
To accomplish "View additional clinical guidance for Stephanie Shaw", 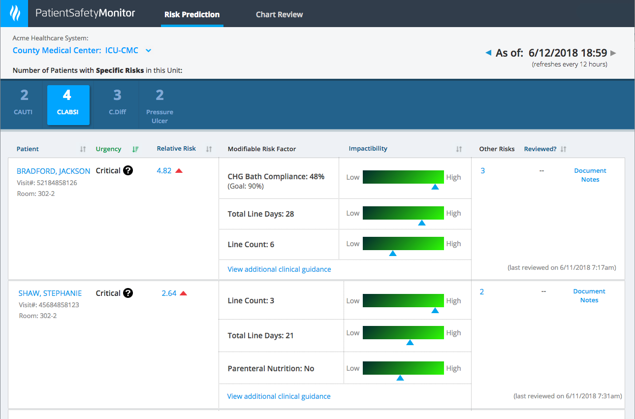I will click(279, 396).
